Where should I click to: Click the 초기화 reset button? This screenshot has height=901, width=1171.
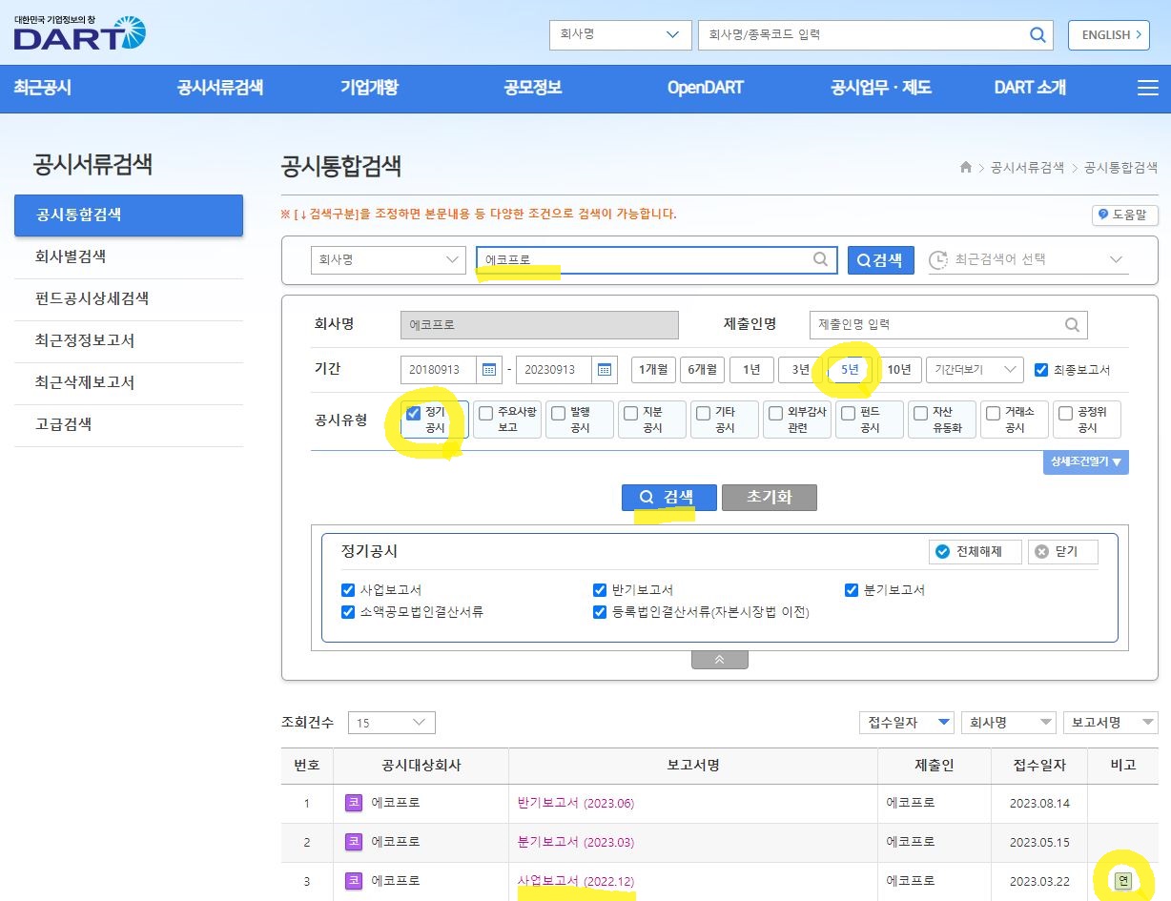click(x=770, y=498)
